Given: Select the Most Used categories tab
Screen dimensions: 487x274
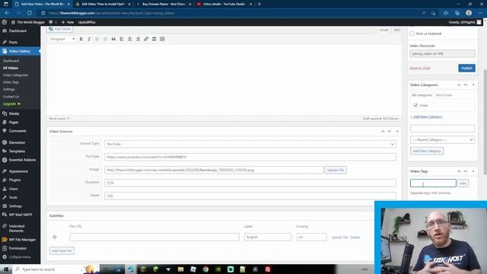Looking at the screenshot, I should point(444,95).
